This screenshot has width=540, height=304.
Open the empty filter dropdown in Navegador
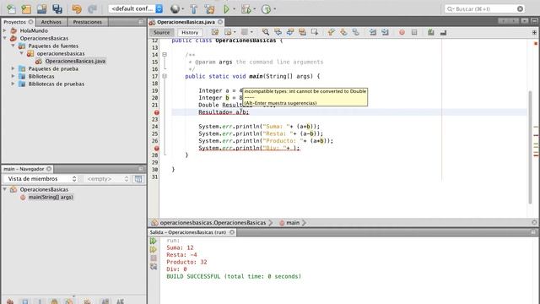coord(107,179)
